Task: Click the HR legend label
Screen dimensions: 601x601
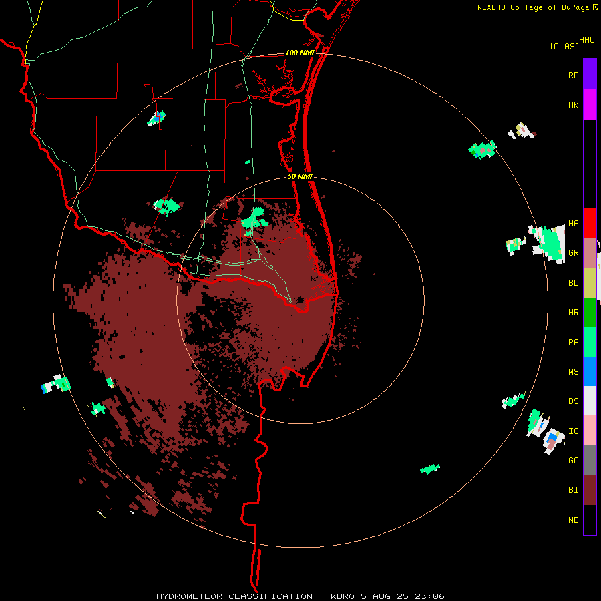Action: pos(573,313)
